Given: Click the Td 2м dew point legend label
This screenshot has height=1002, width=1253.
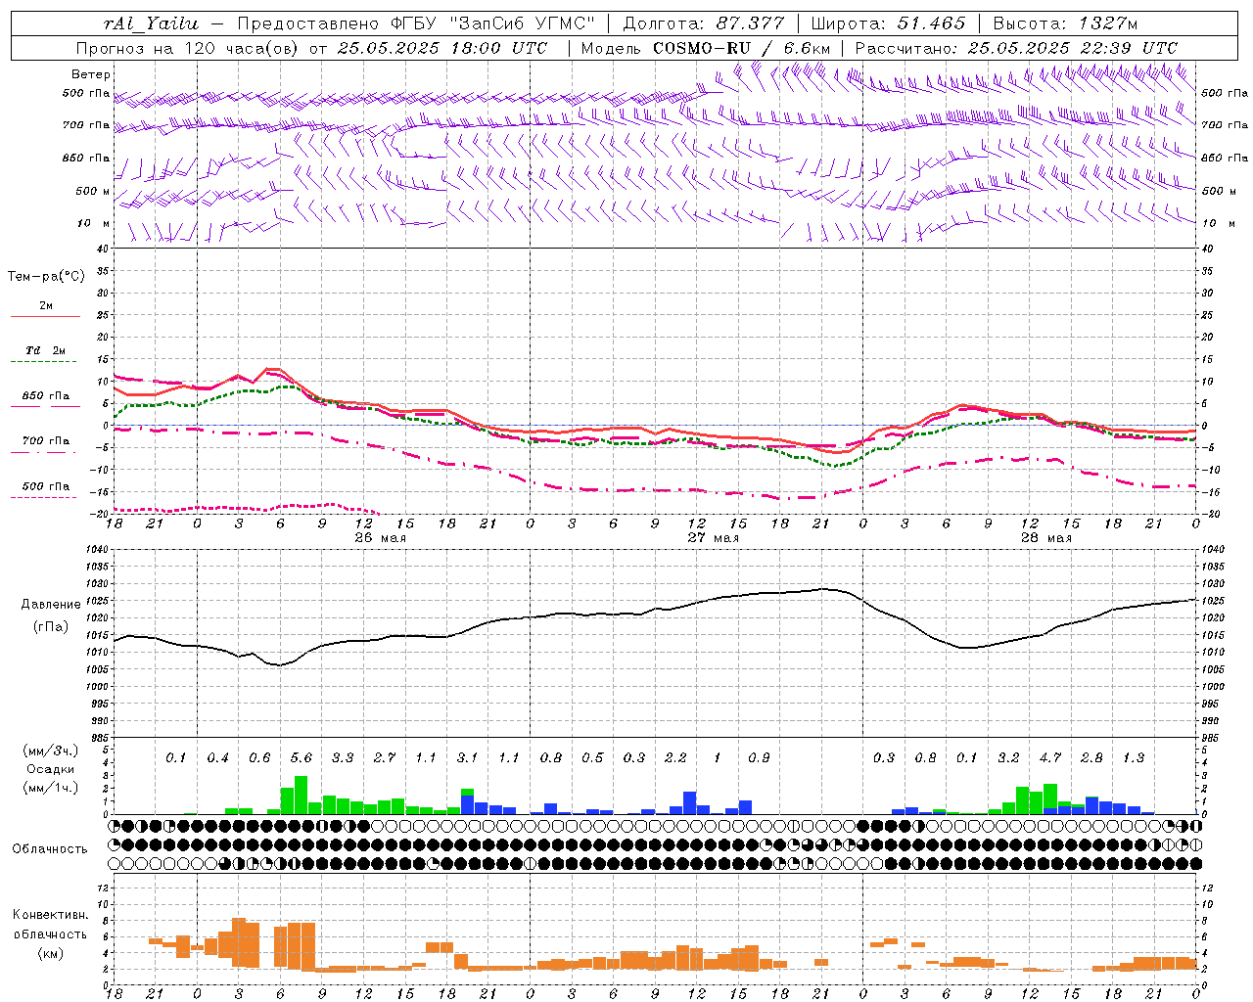Looking at the screenshot, I should (46, 350).
